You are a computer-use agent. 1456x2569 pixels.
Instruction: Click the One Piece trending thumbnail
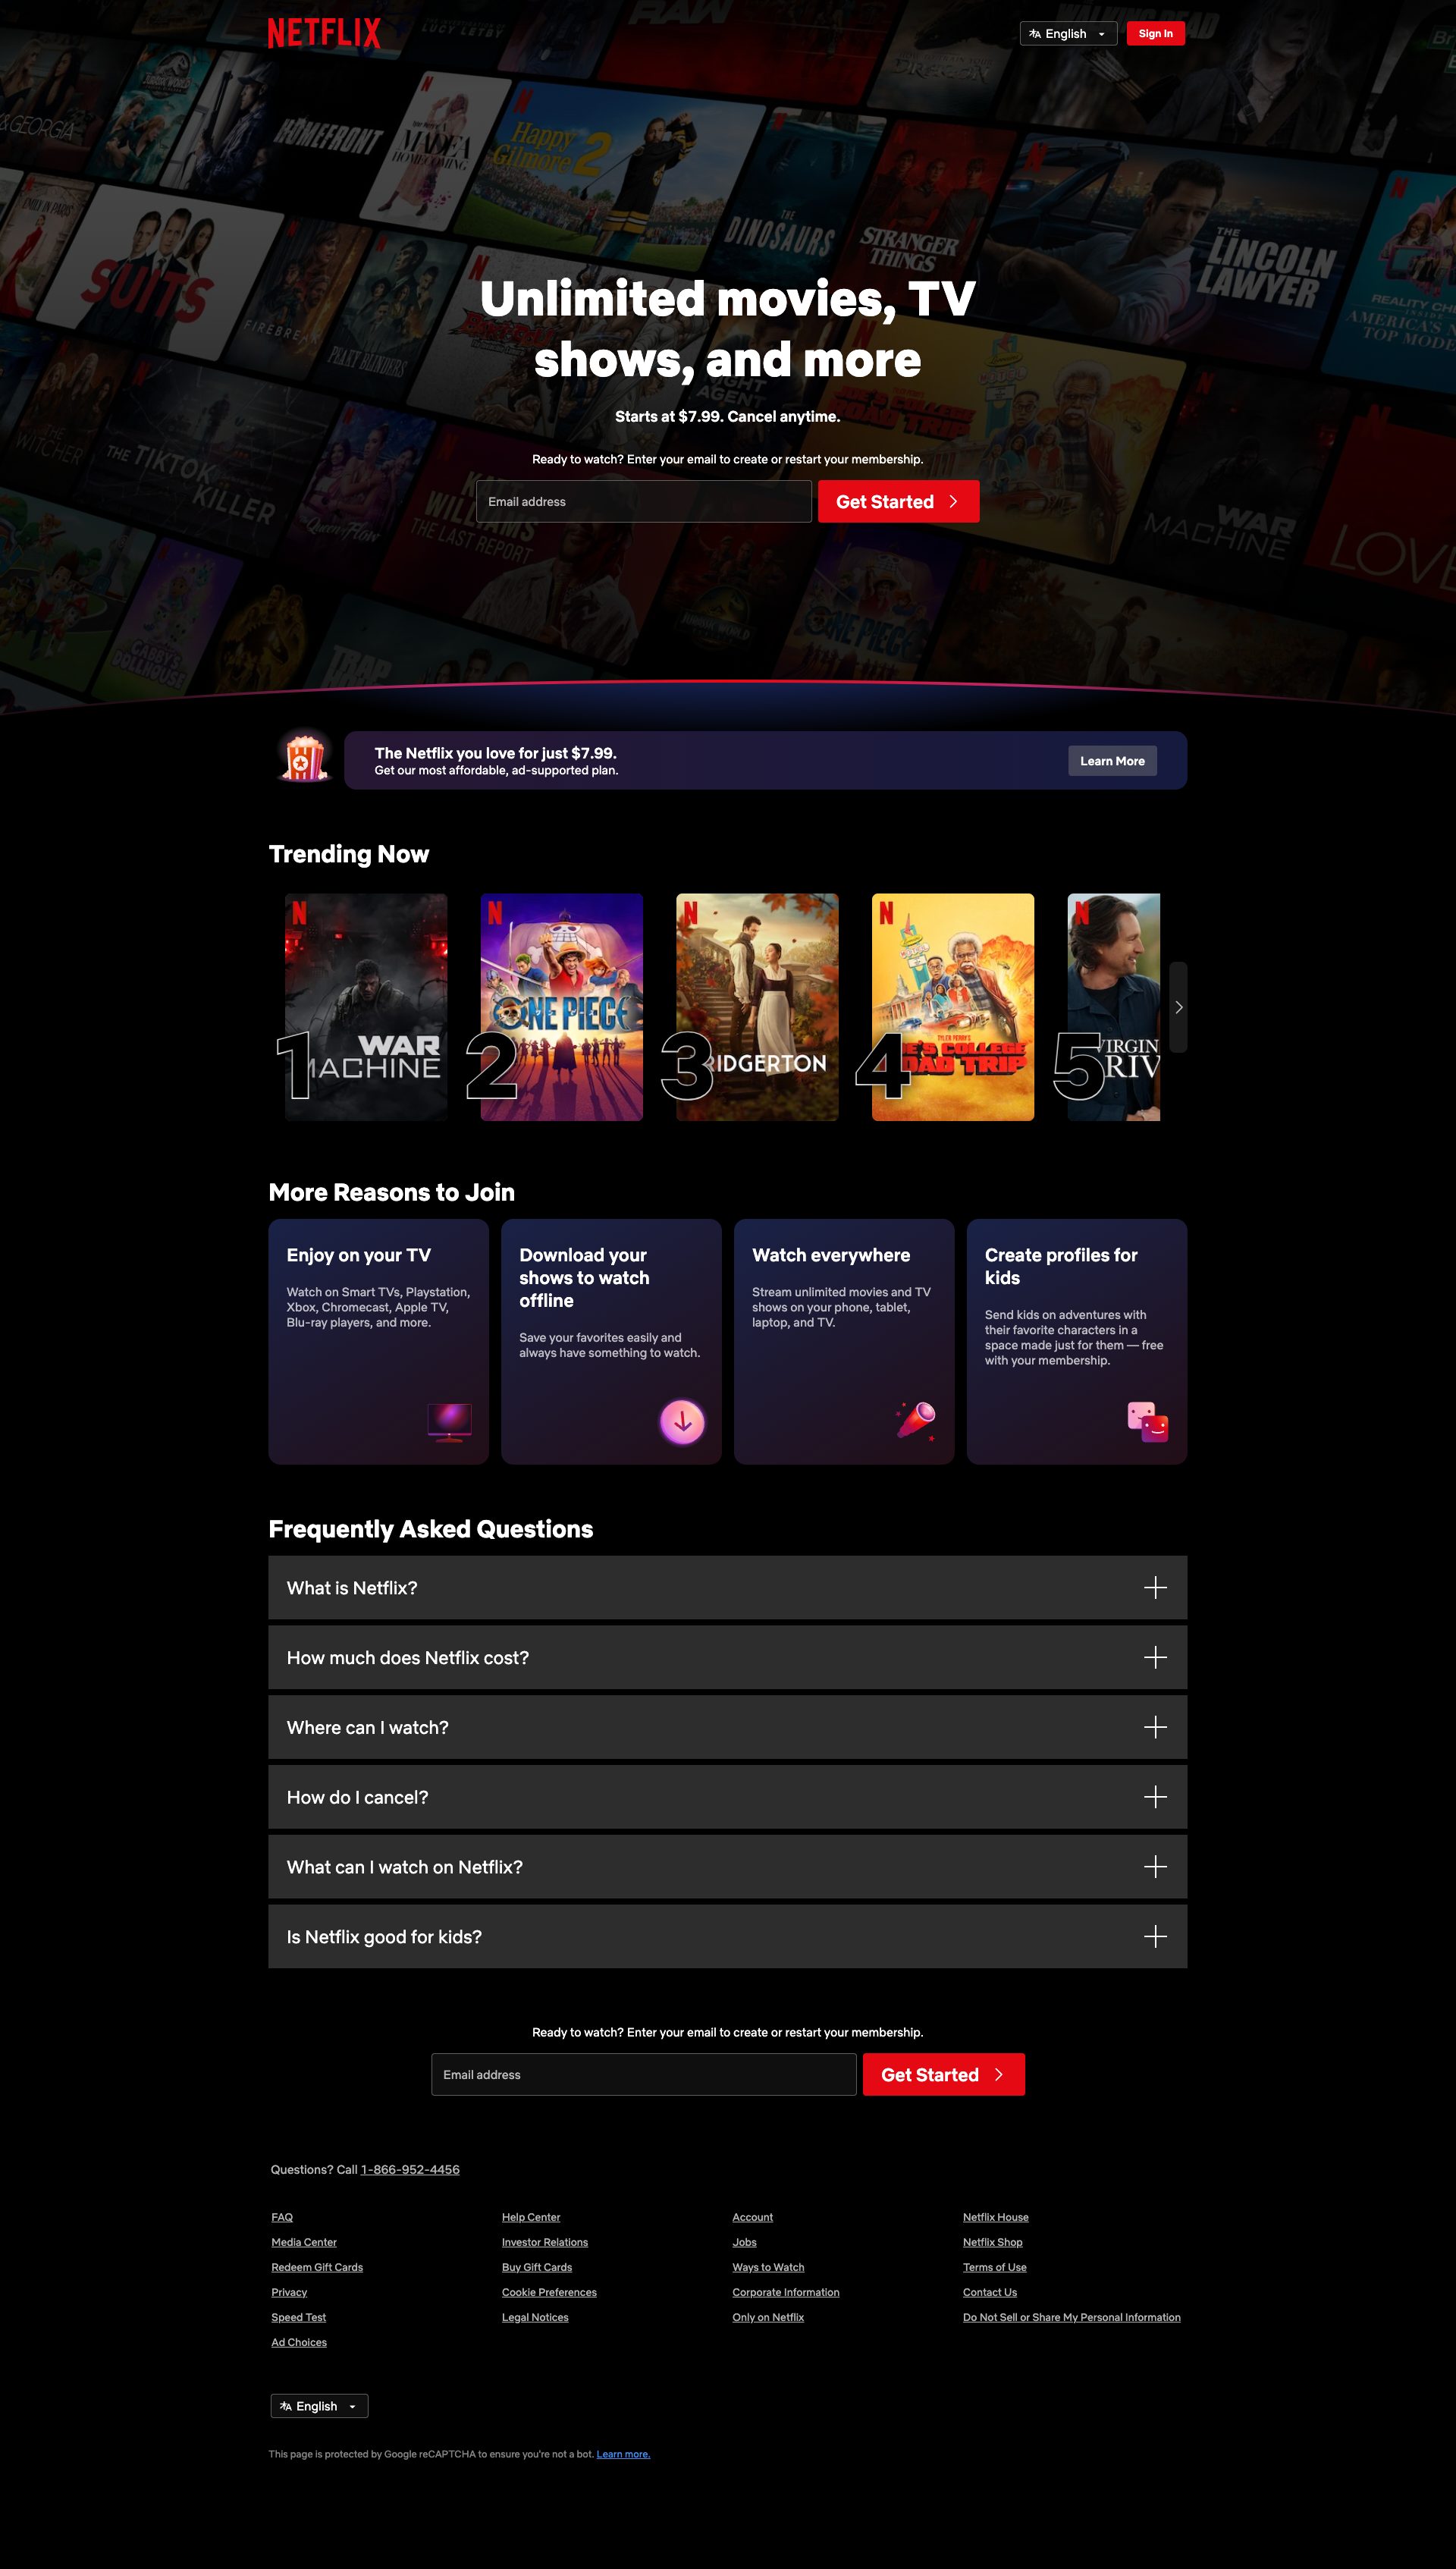(x=561, y=1007)
